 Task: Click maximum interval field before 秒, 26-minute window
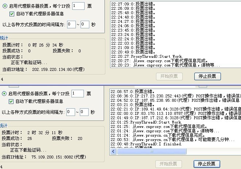tap(85, 24)
